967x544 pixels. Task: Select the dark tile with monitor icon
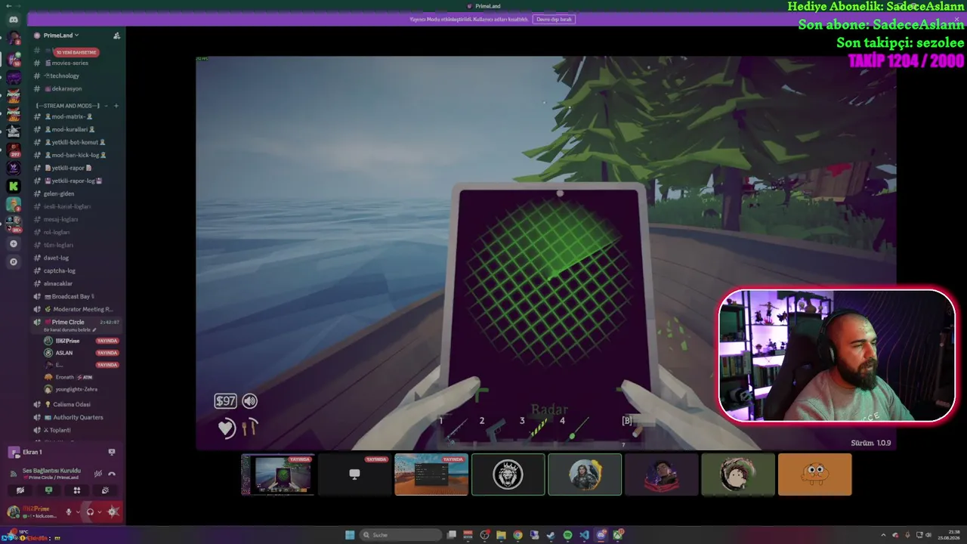tap(355, 474)
